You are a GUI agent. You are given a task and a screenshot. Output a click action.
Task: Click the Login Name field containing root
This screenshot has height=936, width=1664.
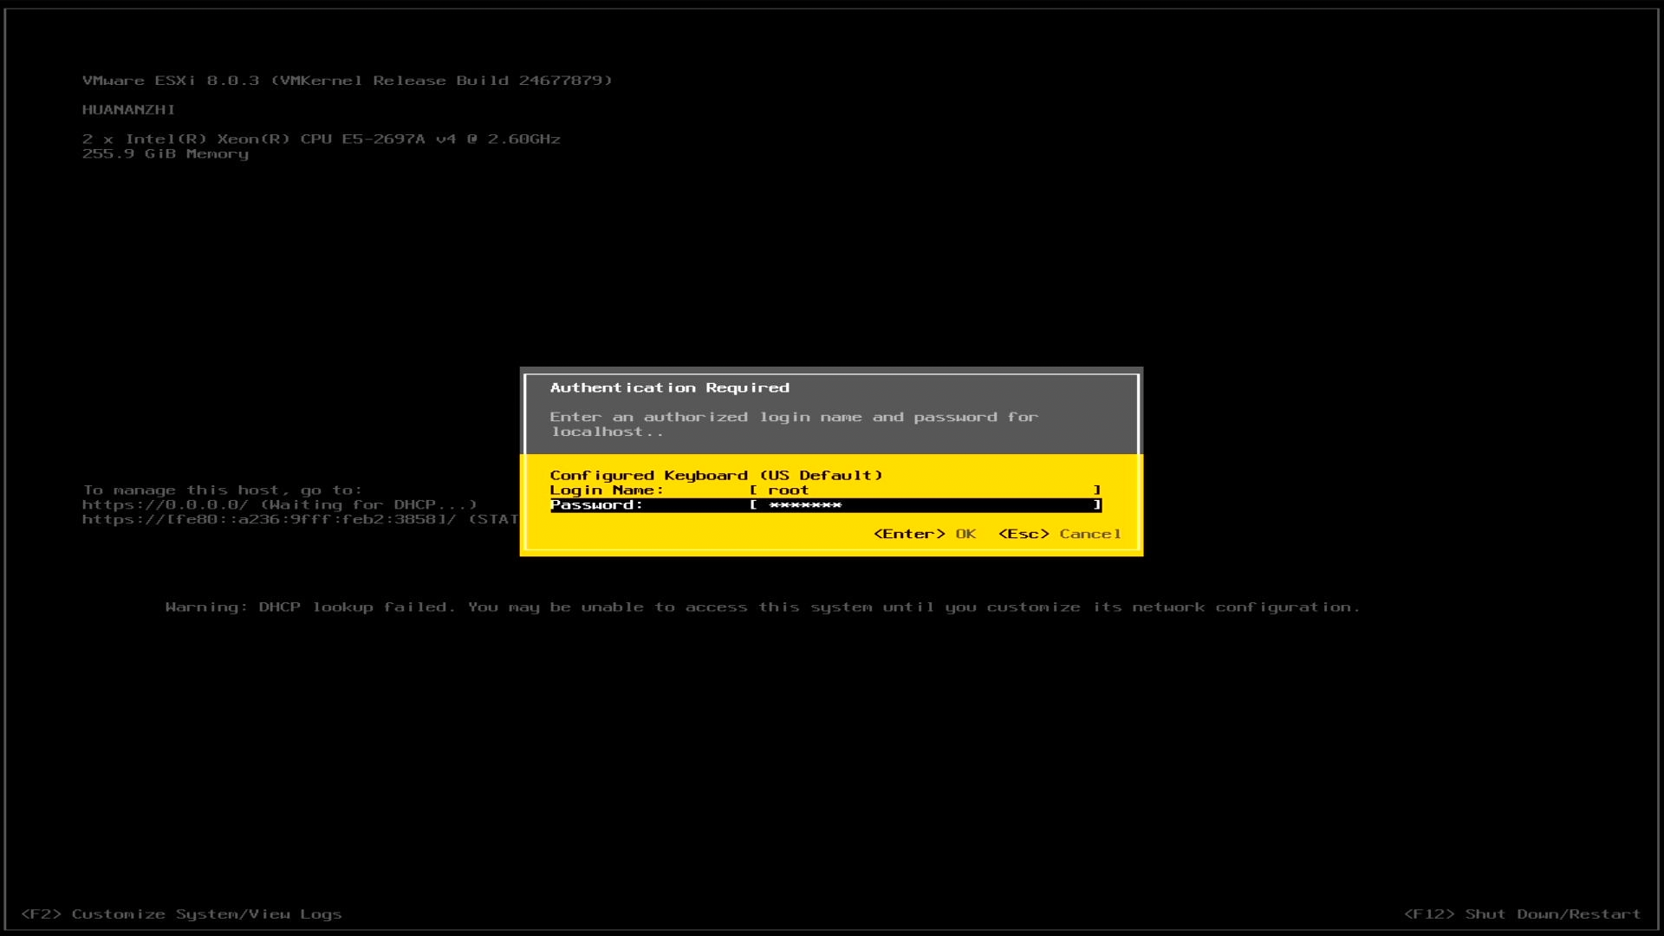(926, 491)
